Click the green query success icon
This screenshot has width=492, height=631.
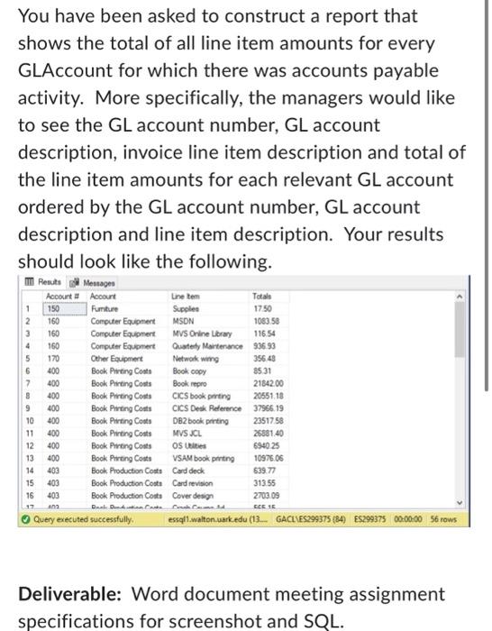point(26,519)
